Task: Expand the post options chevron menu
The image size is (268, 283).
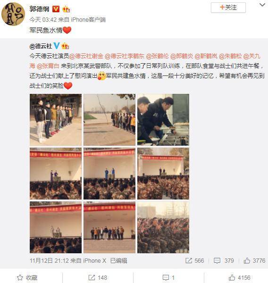Action: tap(262, 5)
